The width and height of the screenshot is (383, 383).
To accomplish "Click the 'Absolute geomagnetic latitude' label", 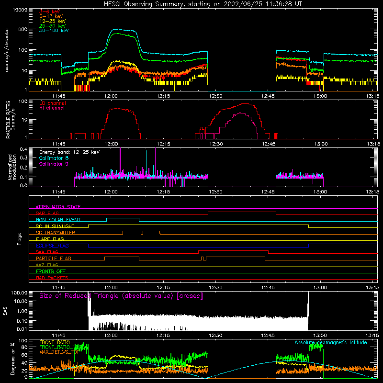I will (x=331, y=342).
